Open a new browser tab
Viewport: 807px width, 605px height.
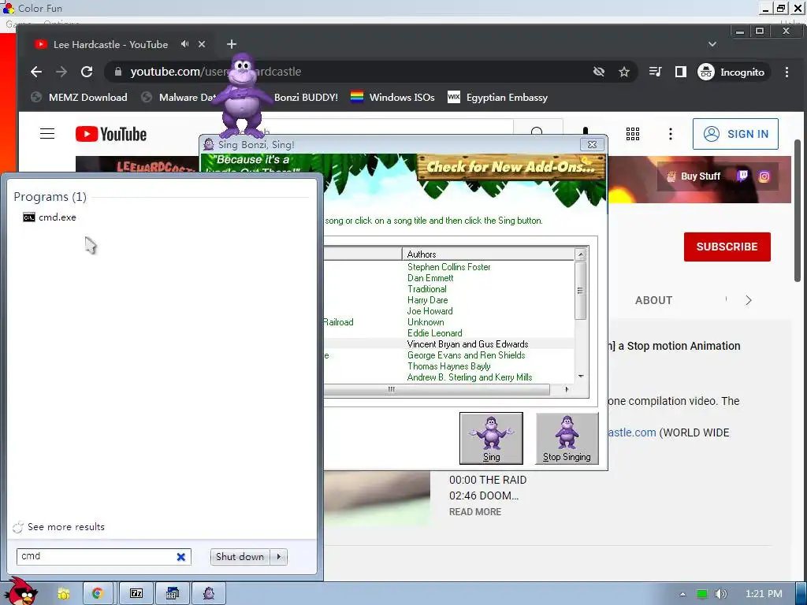232,44
